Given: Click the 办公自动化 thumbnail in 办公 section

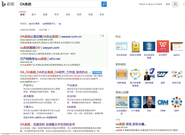Looking at the screenshot, I should tap(122, 46).
